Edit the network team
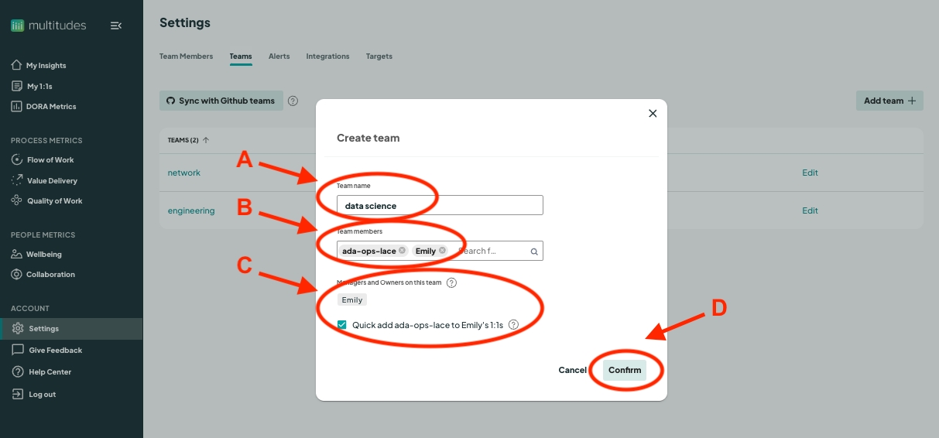This screenshot has width=939, height=438. 810,173
